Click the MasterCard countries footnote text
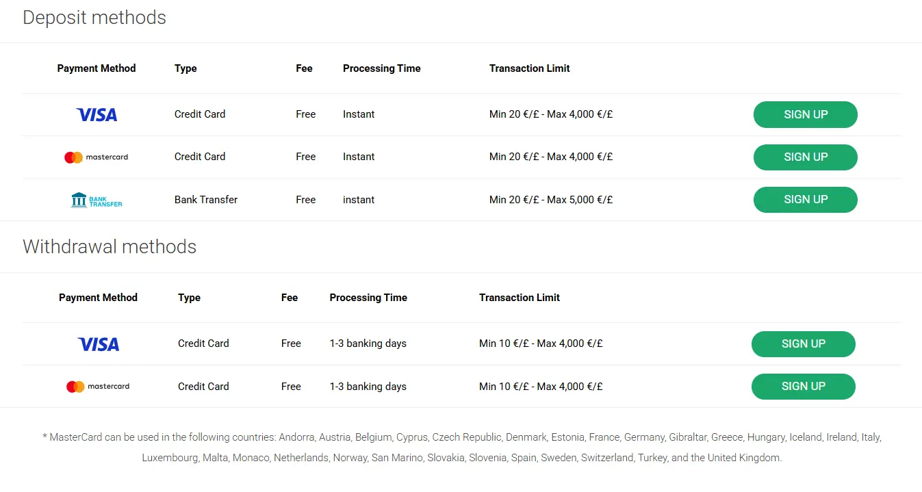This screenshot has width=922, height=492. [x=462, y=448]
